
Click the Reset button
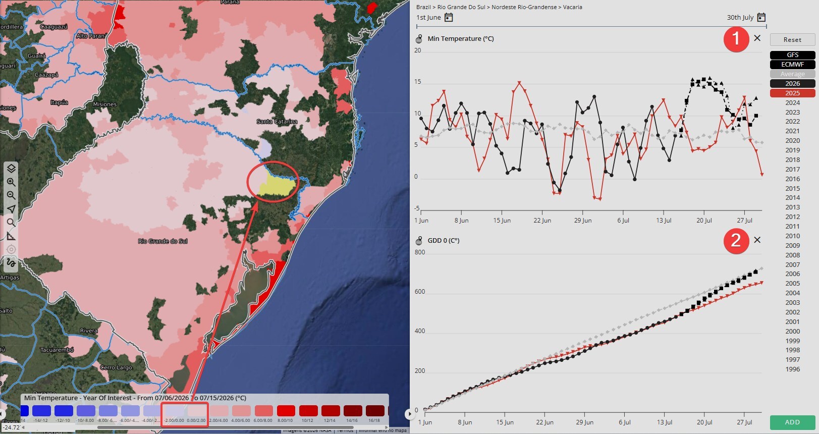coord(792,39)
